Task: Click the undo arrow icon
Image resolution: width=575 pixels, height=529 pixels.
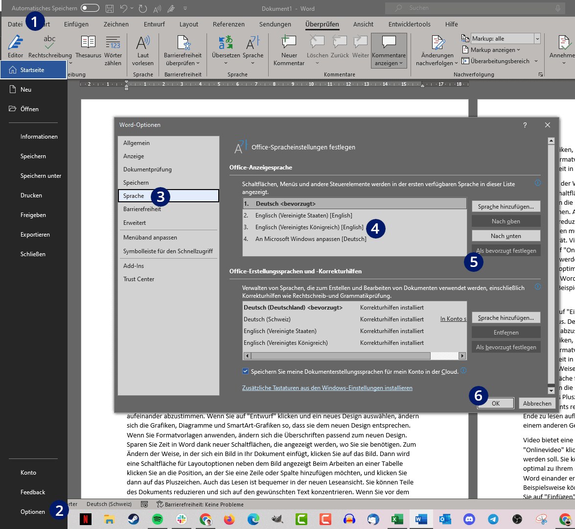Action: (124, 8)
